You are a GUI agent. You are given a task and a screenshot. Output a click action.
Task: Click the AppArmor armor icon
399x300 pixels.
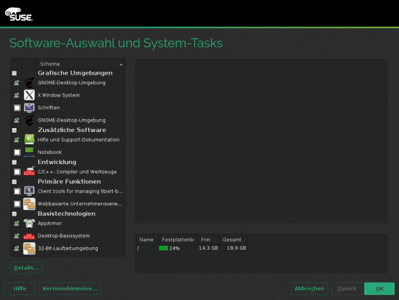tap(29, 223)
